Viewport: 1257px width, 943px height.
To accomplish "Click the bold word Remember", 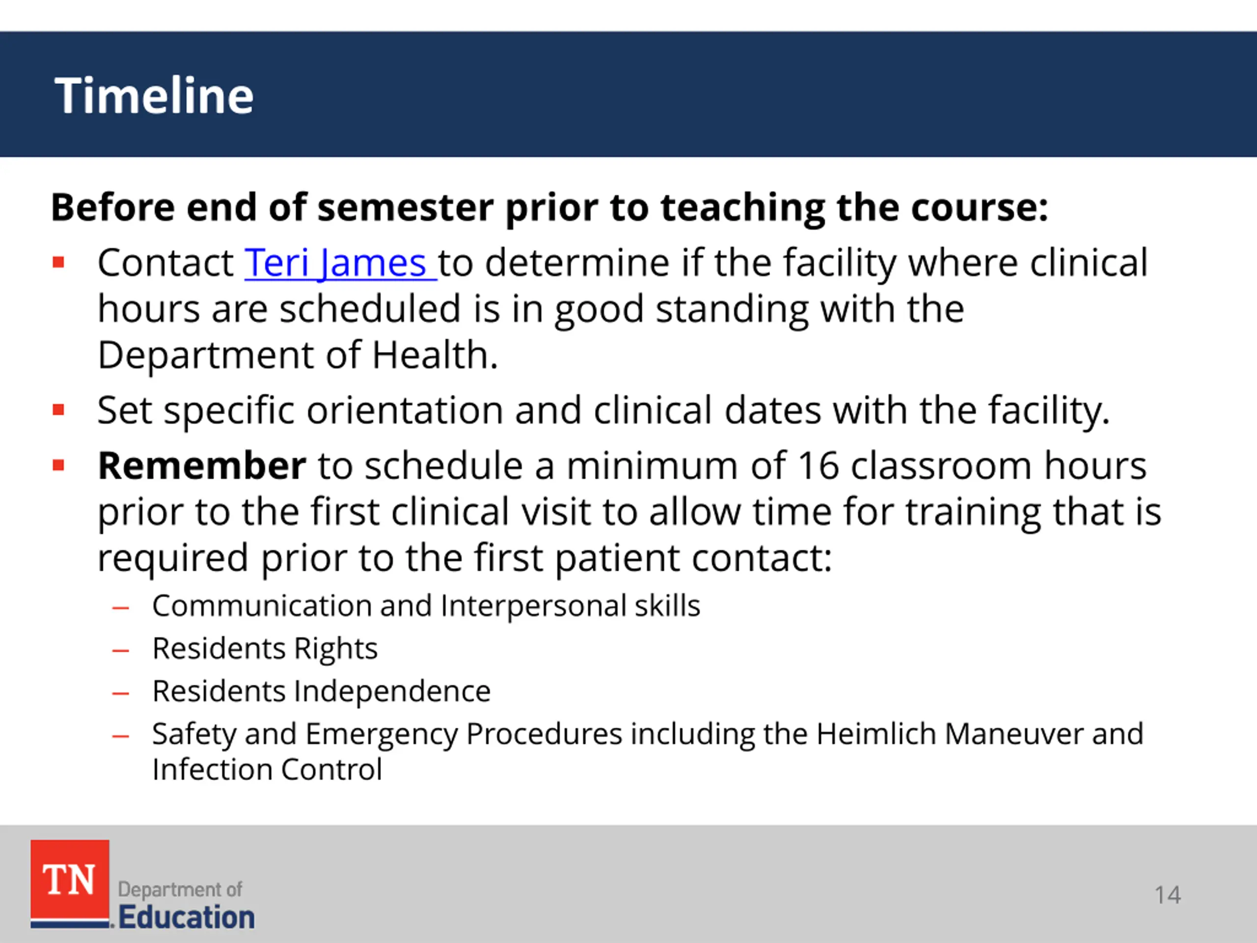I will 202,466.
